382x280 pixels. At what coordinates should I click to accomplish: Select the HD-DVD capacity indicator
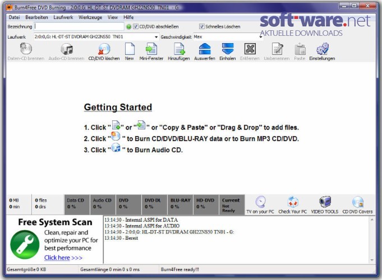coord(206,204)
